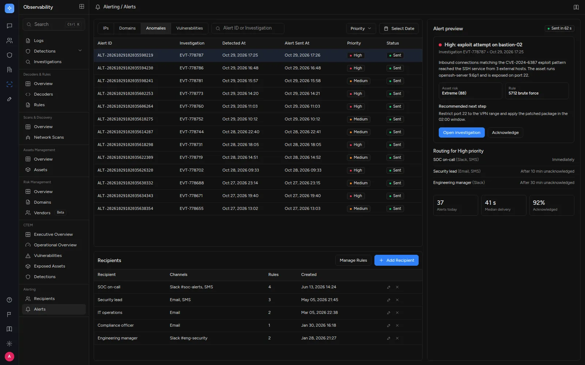The width and height of the screenshot is (585, 365).
Task: Edit the Compliance officer recipient pencil icon
Action: (389, 326)
